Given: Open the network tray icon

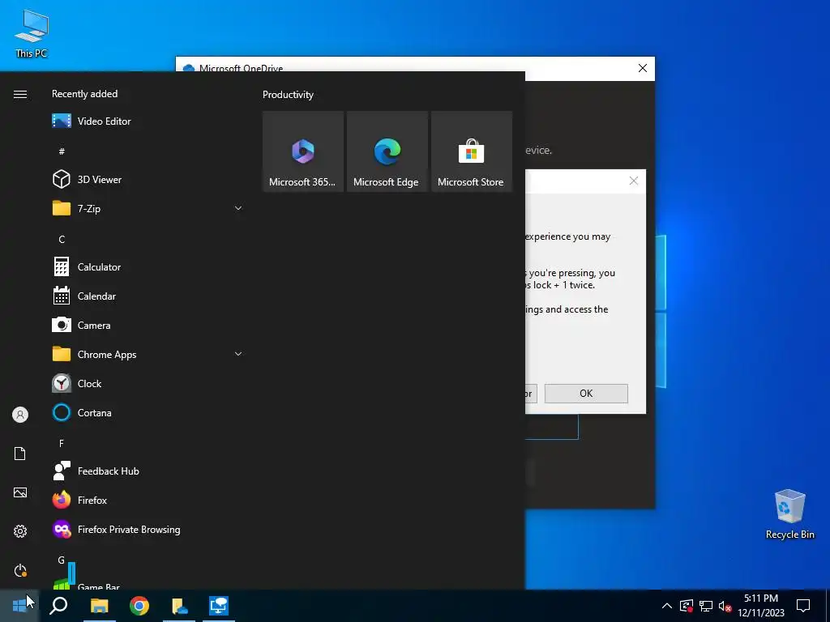Looking at the screenshot, I should coord(706,606).
